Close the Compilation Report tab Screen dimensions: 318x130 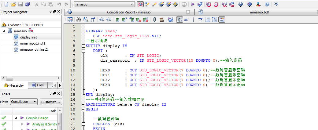coord(188,12)
